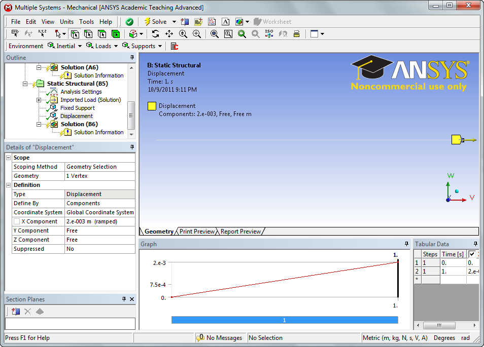Collapse the Static Structural (B5) branch
The image size is (484, 347).
coord(25,84)
